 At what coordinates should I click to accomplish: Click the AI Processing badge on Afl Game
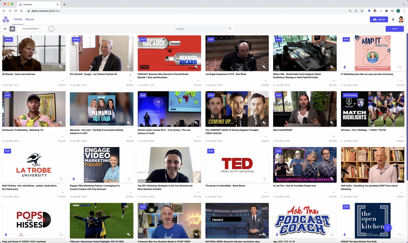click(350, 95)
